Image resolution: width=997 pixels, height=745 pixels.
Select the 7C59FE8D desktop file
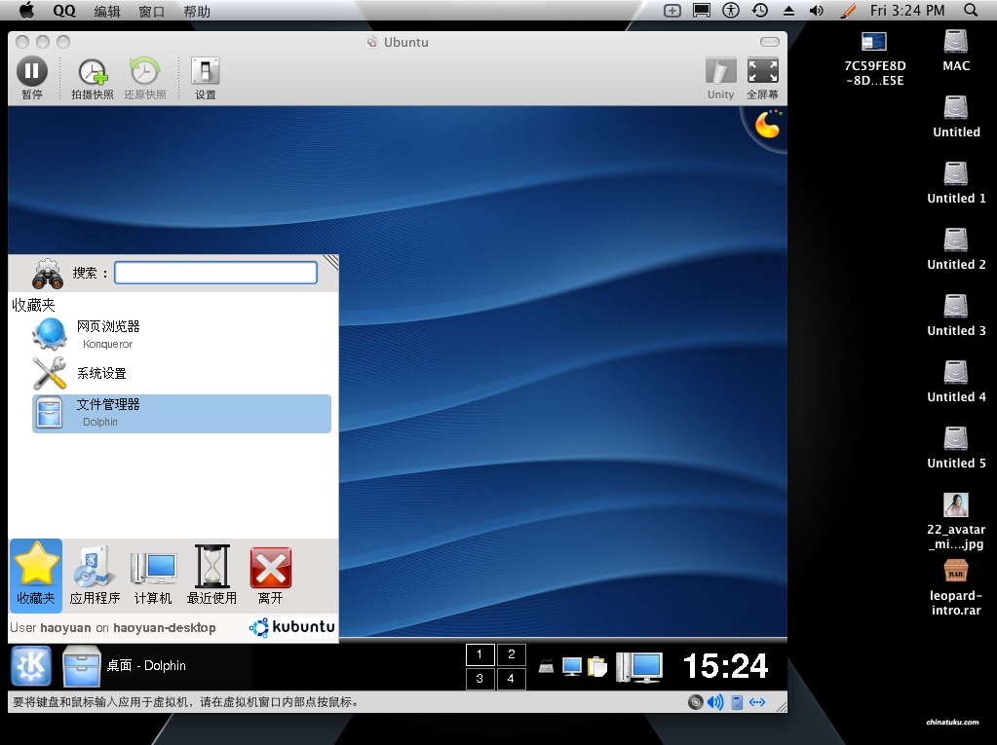click(x=874, y=58)
